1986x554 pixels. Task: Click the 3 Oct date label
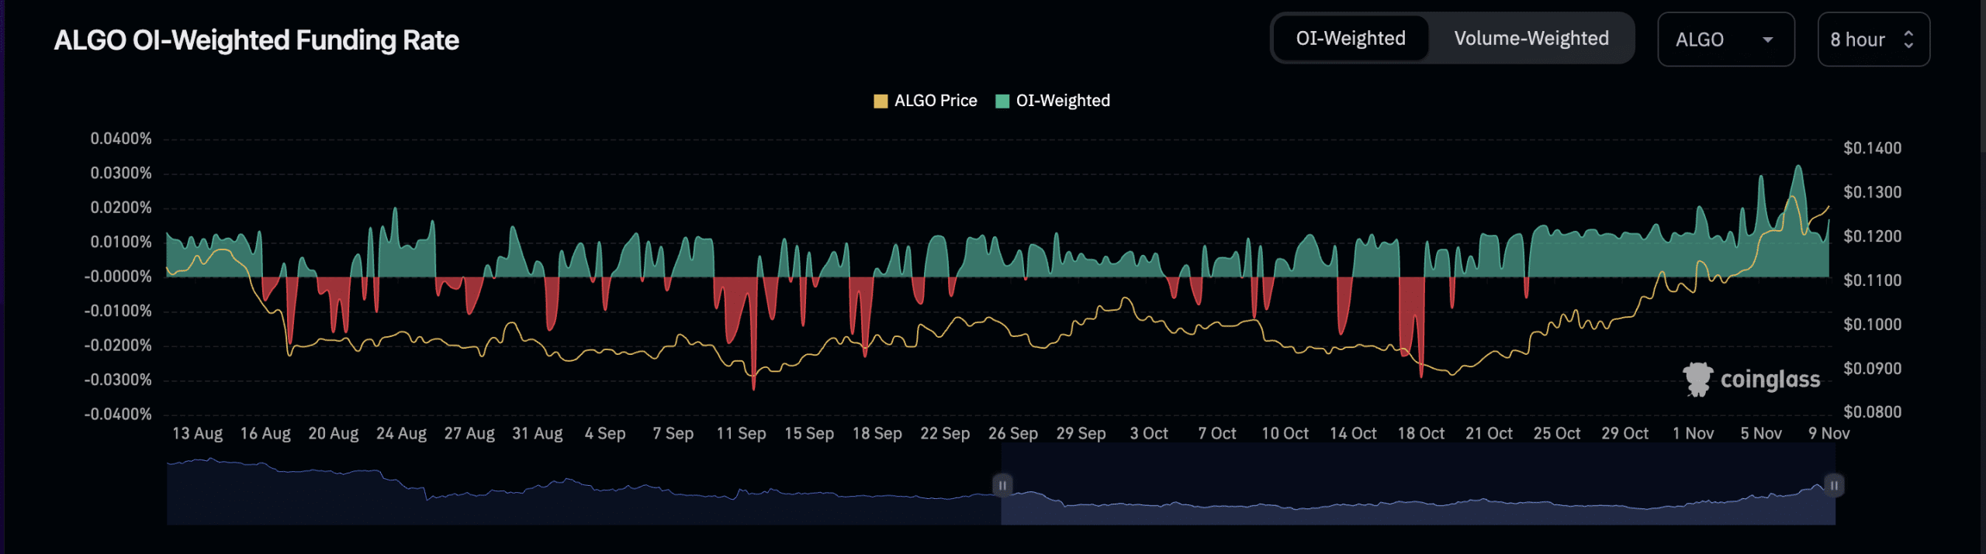(x=1149, y=434)
